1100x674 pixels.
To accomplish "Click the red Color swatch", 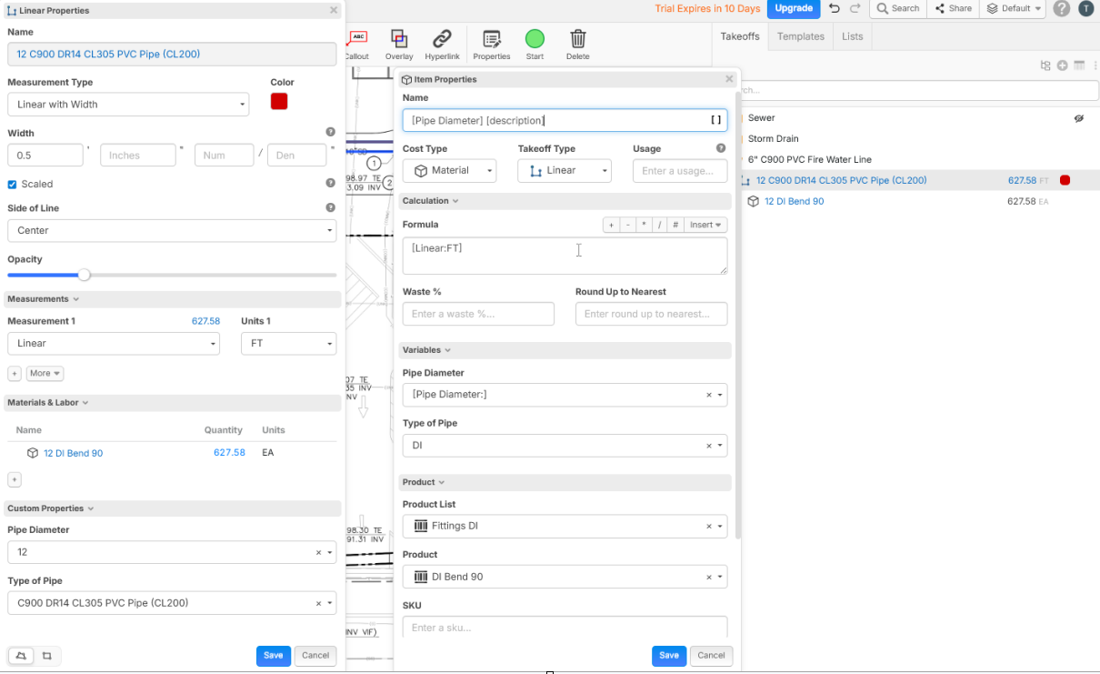I will [x=279, y=102].
